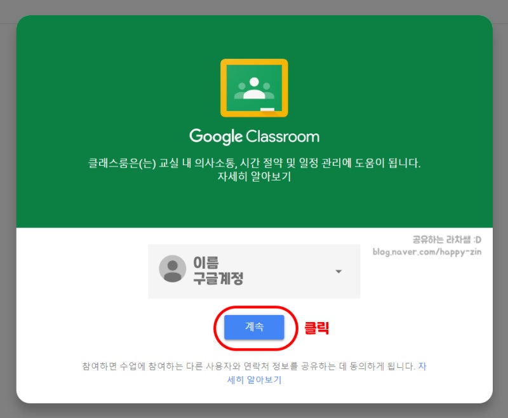Open the blue 자세히 알아보기 link at bottom
This screenshot has width=508, height=418.
pyautogui.click(x=254, y=380)
